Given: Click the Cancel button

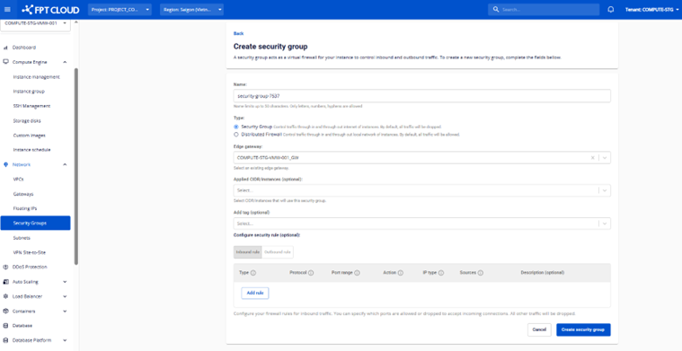Looking at the screenshot, I should point(539,329).
